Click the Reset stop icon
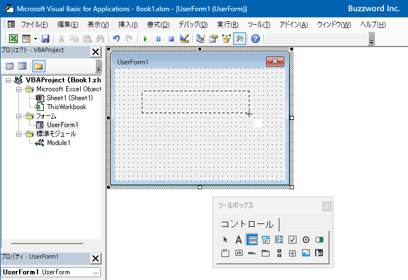The width and height of the screenshot is (408, 280). click(x=171, y=39)
